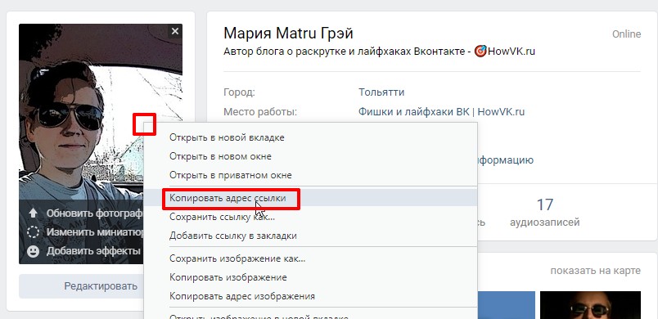The image size is (658, 319).
Task: Select "Копировать адрес ссылки" in context menu
Action: click(310, 198)
